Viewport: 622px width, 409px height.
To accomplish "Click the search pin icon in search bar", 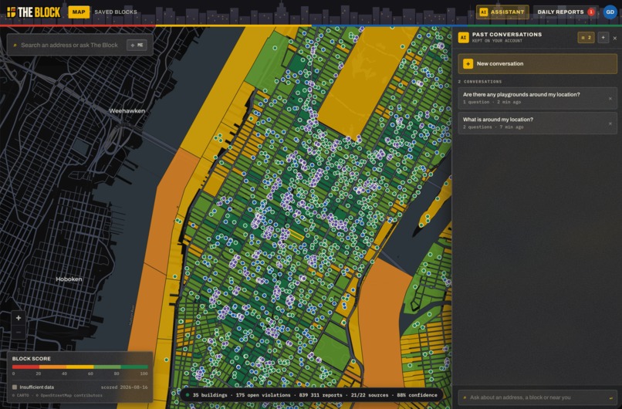I will (15, 46).
